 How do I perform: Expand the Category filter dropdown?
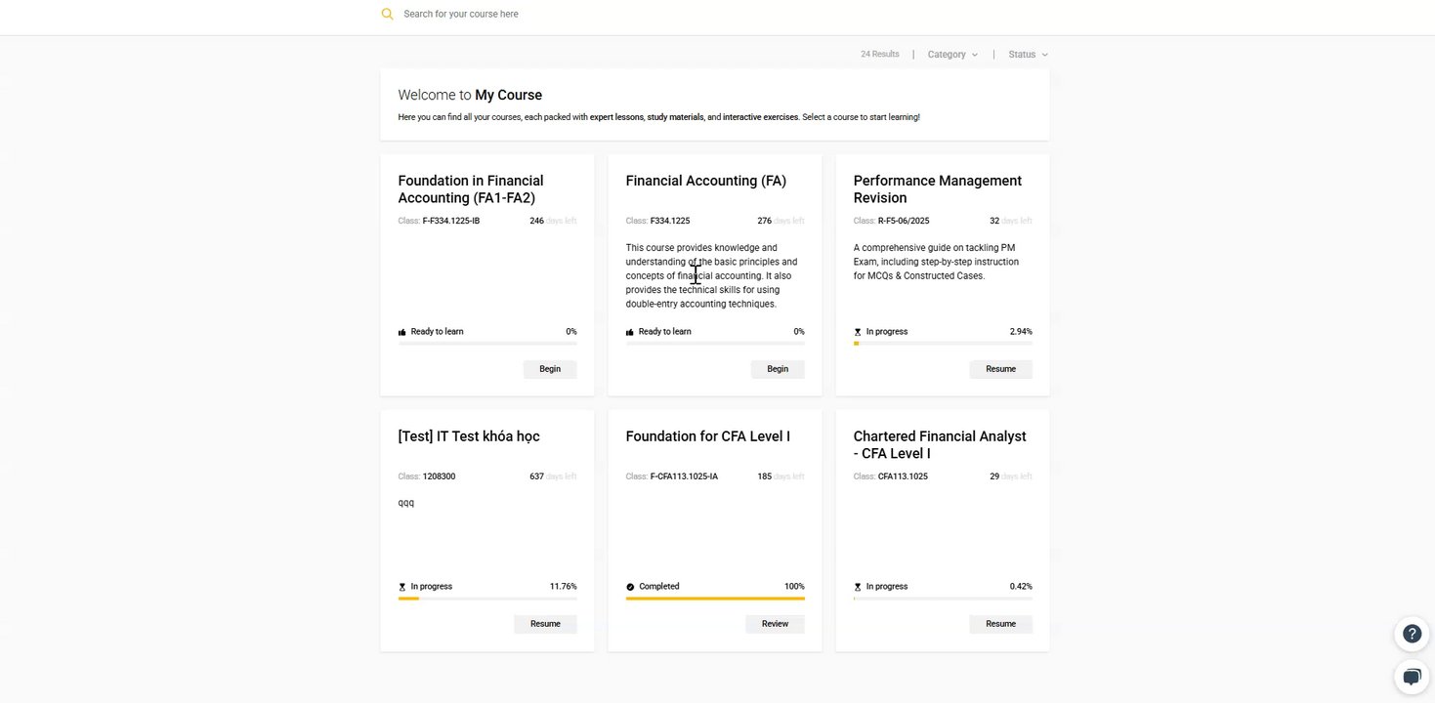(x=952, y=55)
